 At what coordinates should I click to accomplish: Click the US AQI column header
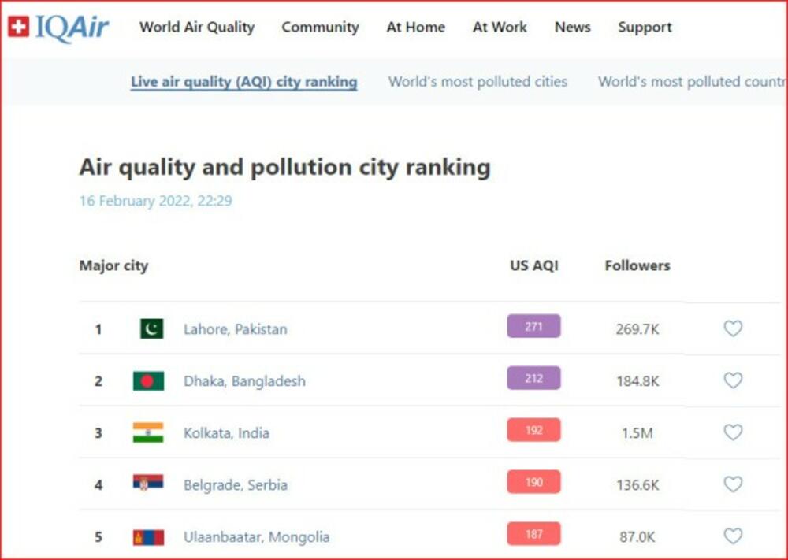[x=533, y=265]
